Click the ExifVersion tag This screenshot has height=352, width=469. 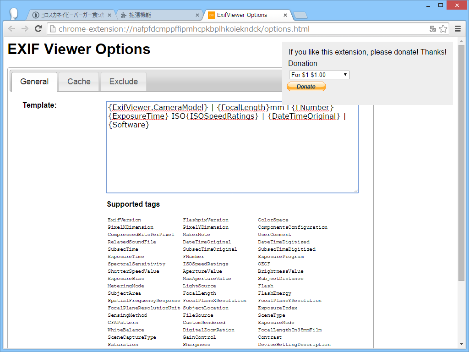pos(124,220)
